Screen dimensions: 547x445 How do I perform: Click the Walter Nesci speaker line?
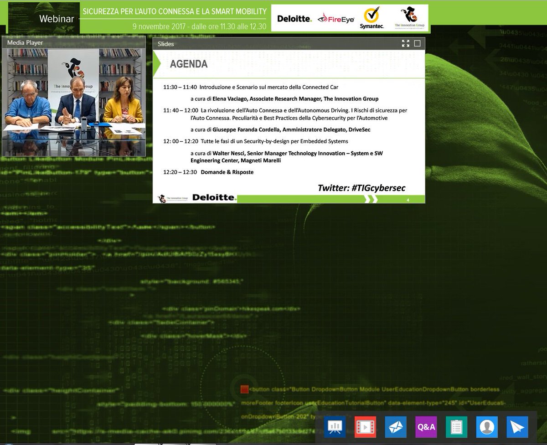click(287, 157)
